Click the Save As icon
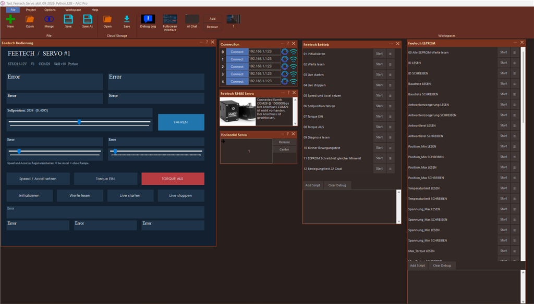The height and width of the screenshot is (304, 534). 88,19
